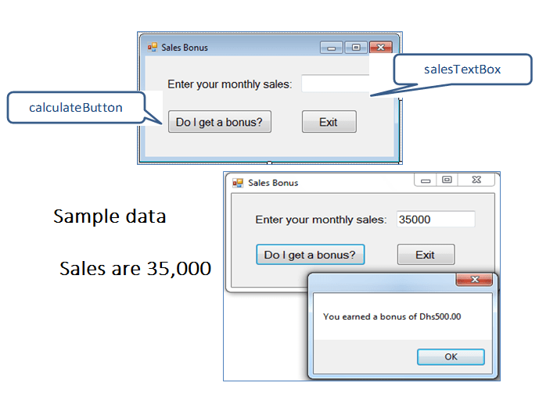
Task: Click the app icon in the upper Sales Bonus window
Action: coord(152,47)
